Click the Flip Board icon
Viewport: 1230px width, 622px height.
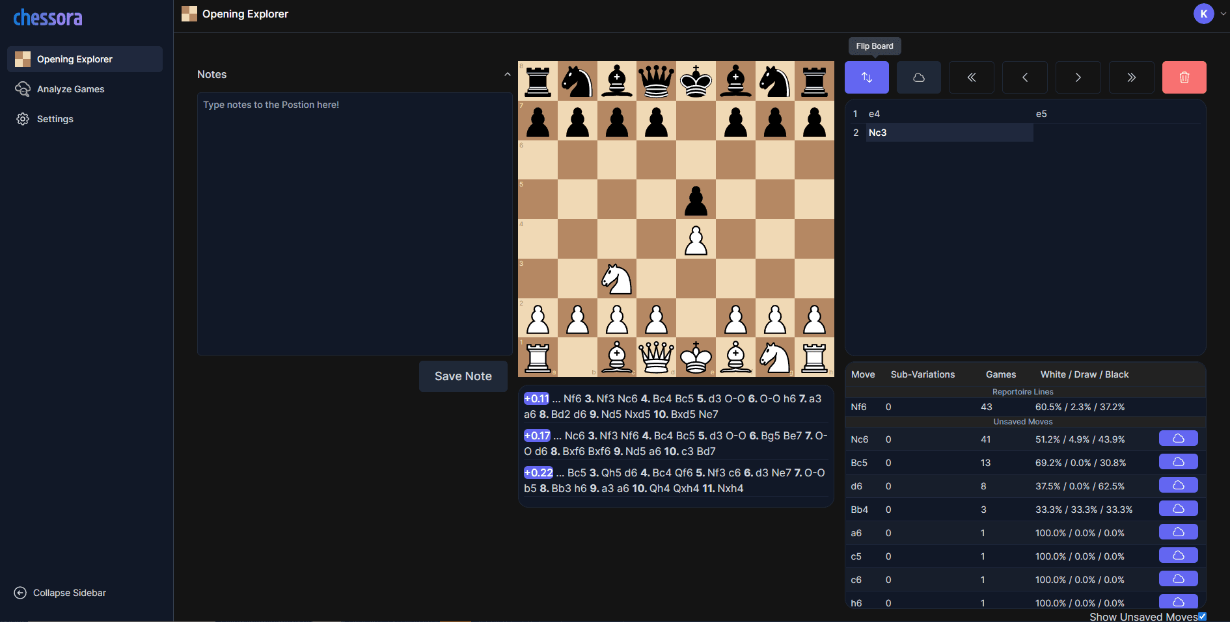tap(866, 77)
